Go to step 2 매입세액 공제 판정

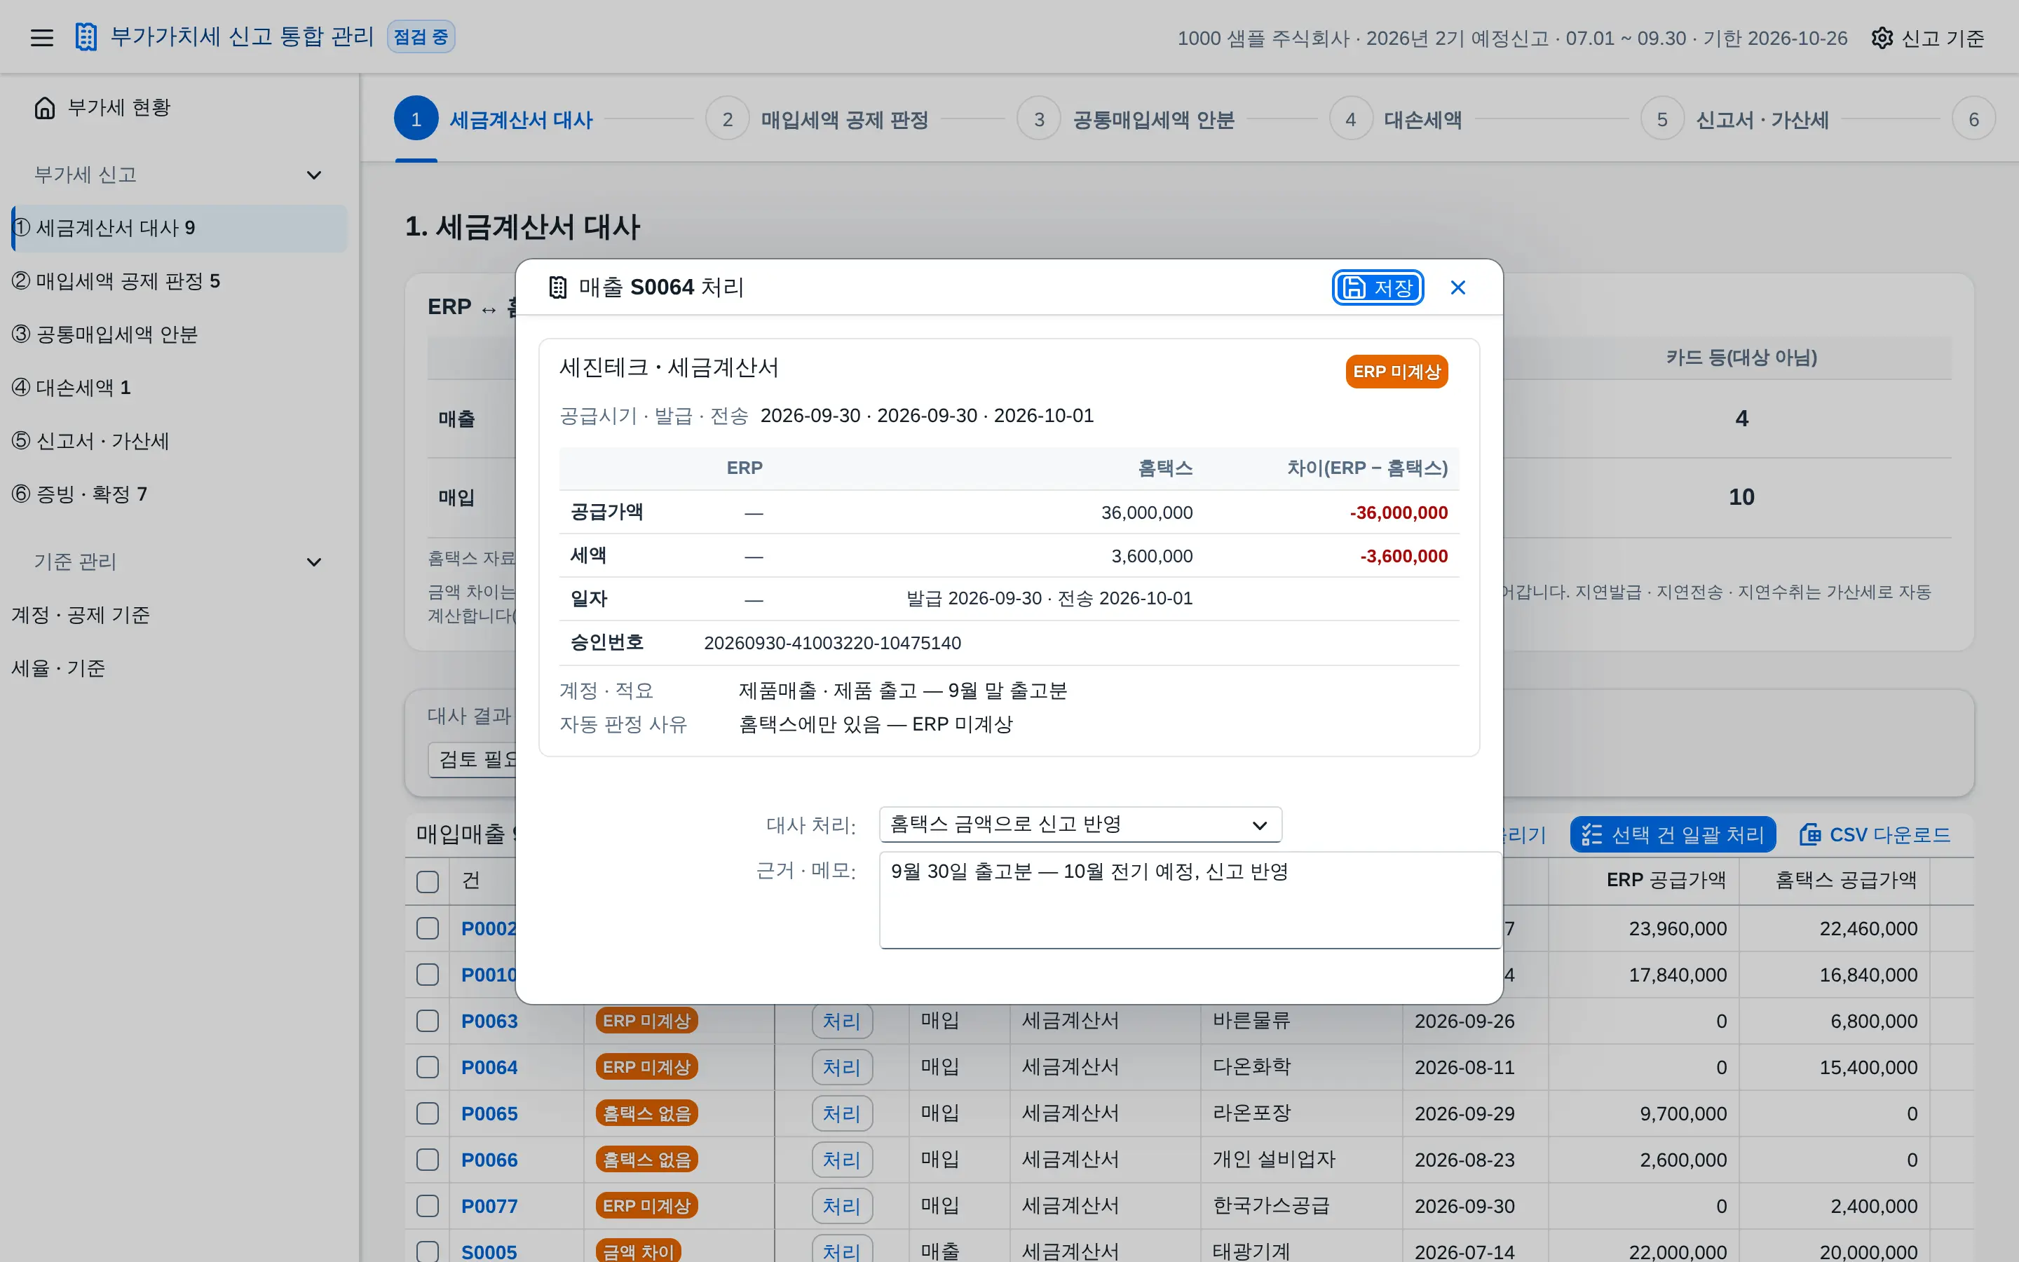817,119
